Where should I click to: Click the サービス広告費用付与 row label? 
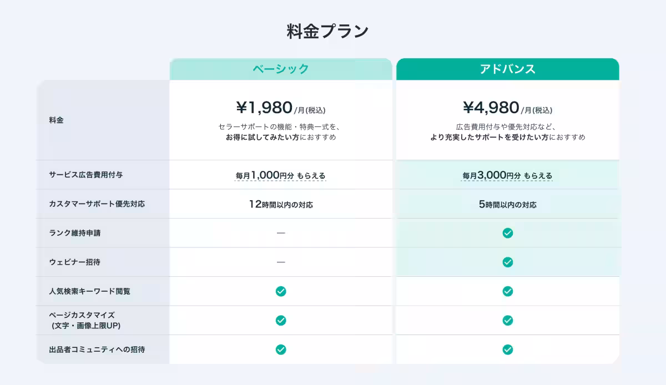pos(85,175)
